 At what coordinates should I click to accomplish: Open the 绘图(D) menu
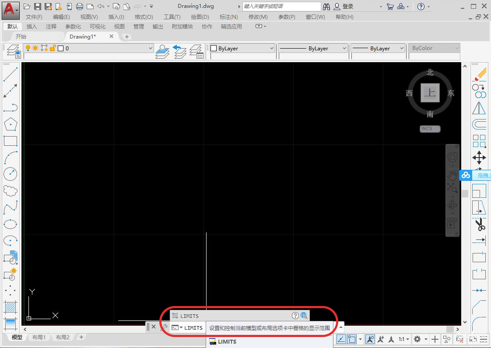point(200,17)
